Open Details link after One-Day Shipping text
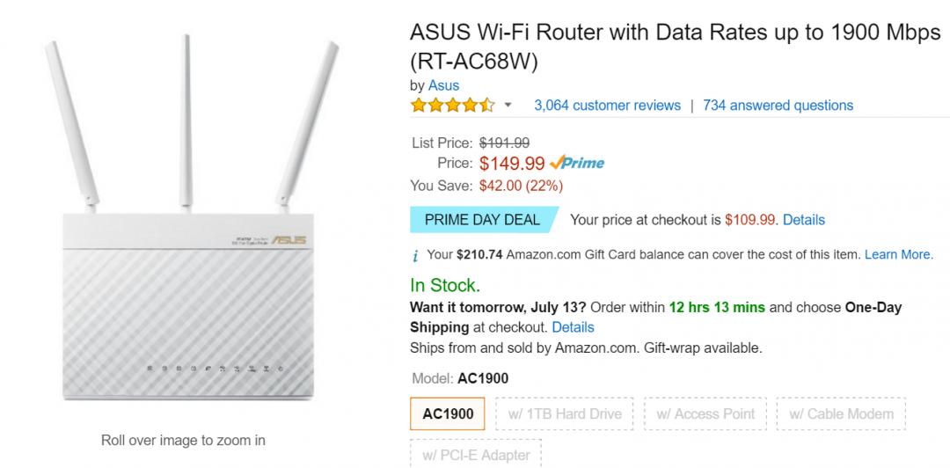This screenshot has height=468, width=950. click(x=573, y=327)
